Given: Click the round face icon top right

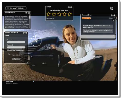Looking at the screenshot, I should point(112,8).
